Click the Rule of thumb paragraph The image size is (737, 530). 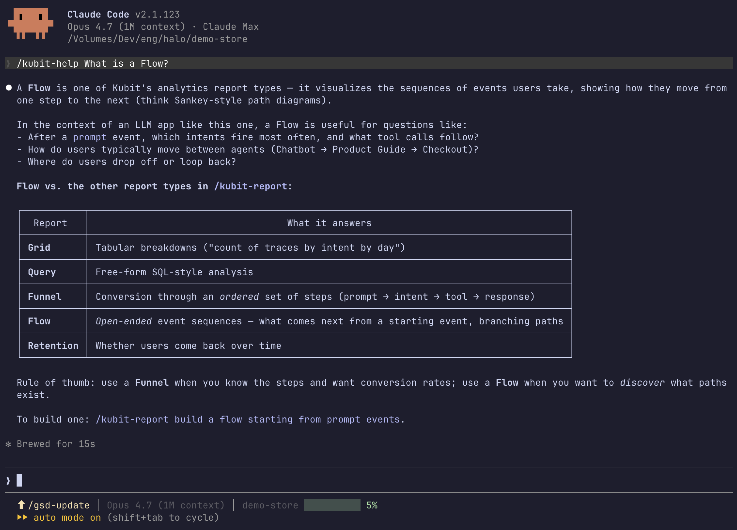[372, 389]
